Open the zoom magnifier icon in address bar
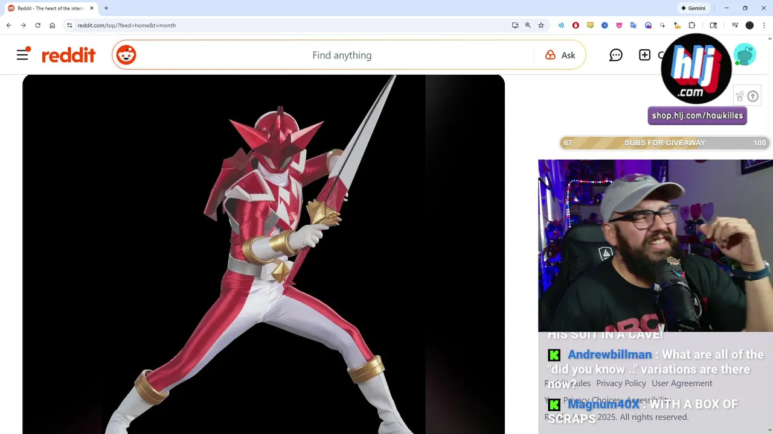This screenshot has height=434, width=773. (528, 25)
